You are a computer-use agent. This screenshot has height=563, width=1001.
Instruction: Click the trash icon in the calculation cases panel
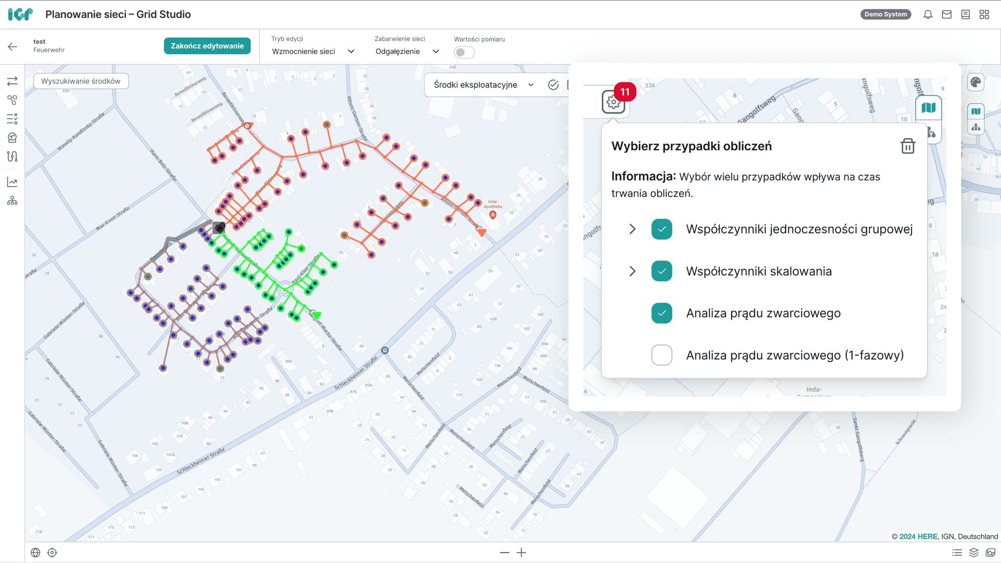coord(908,146)
